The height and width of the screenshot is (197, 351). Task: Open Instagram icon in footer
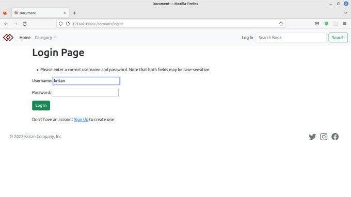324,137
